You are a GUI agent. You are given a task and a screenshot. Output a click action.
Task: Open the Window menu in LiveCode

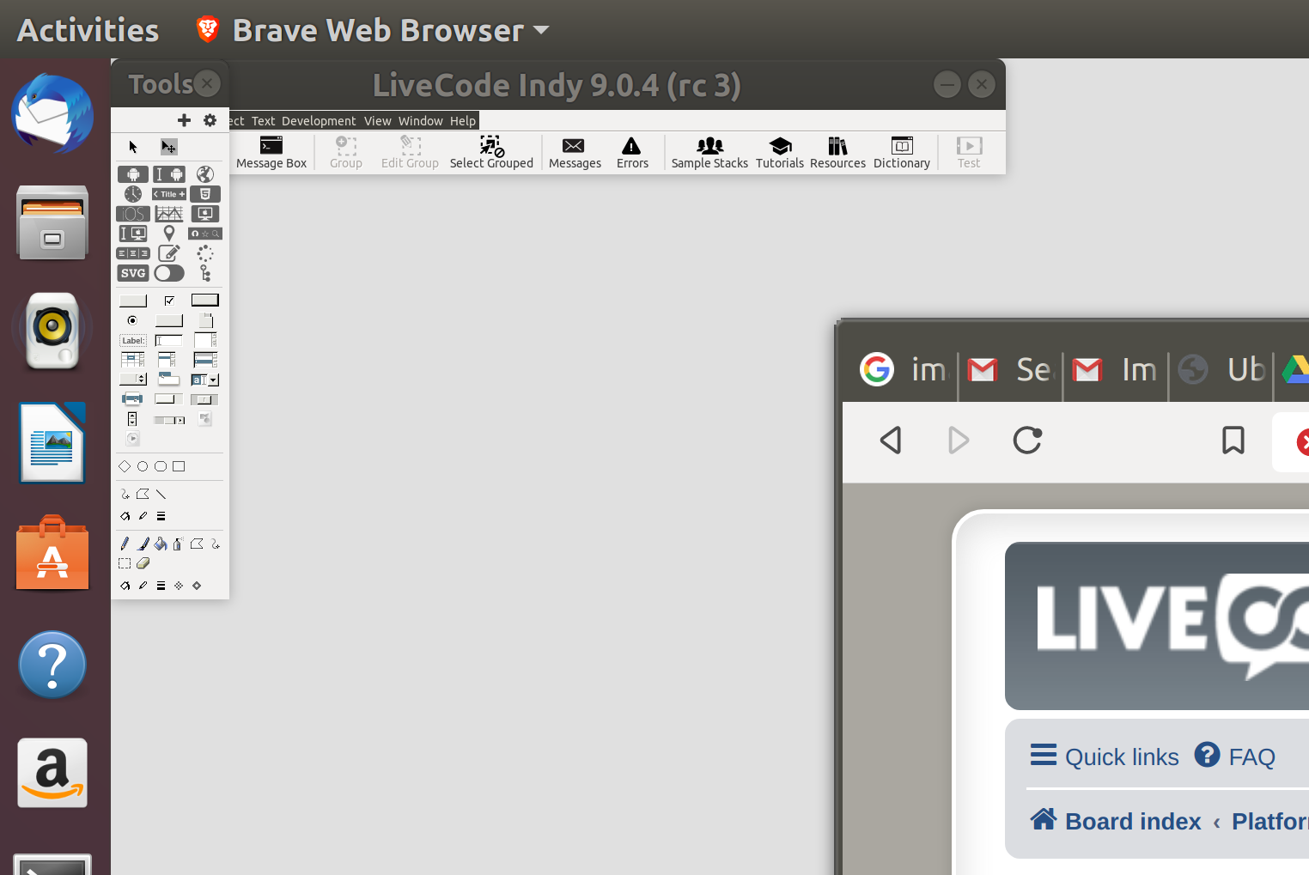click(x=420, y=121)
